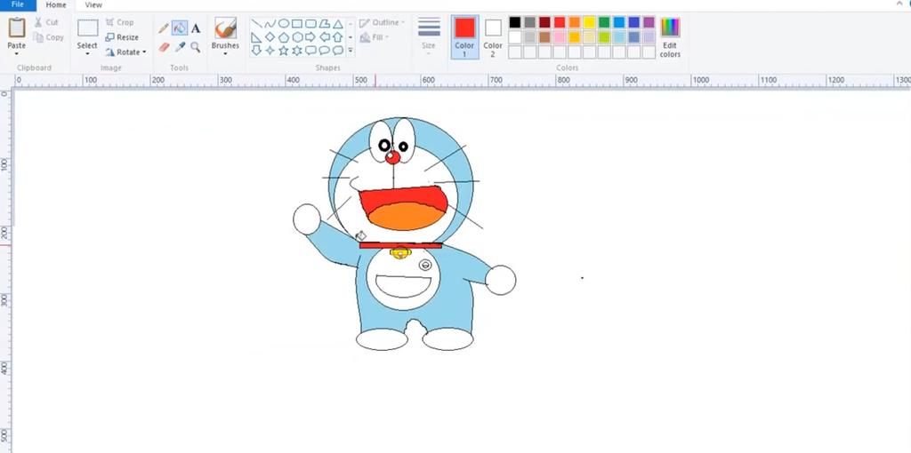Screen dimensions: 911x453
Task: Choose the Right triangle shape
Action: [256, 37]
